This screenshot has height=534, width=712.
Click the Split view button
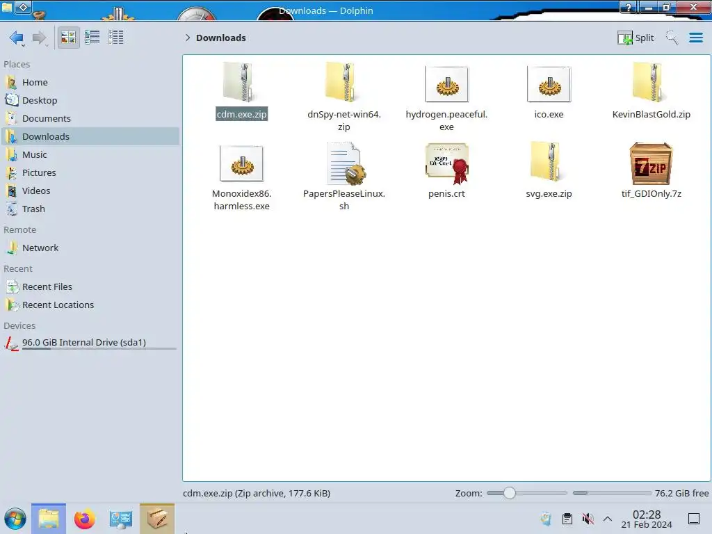click(x=636, y=38)
